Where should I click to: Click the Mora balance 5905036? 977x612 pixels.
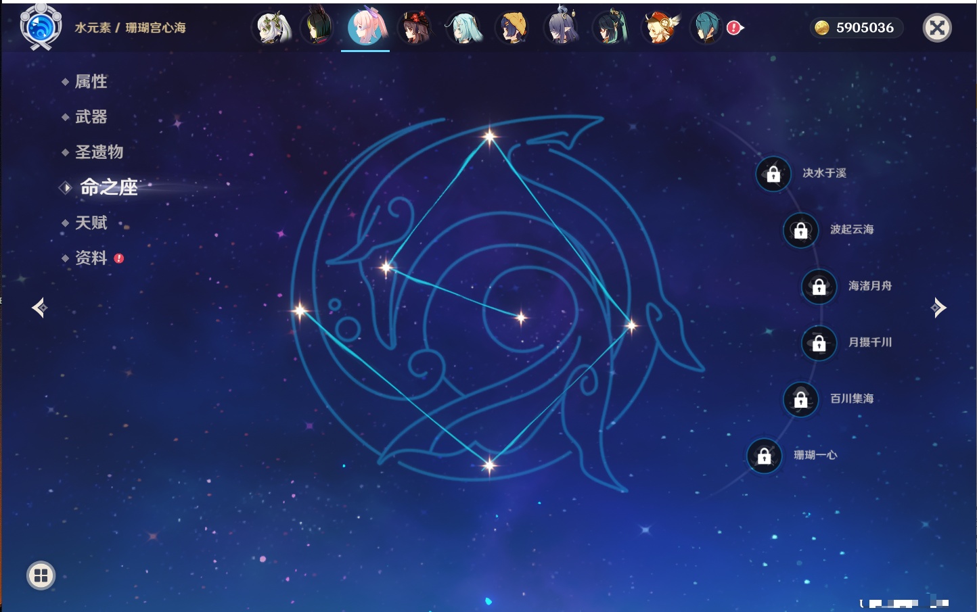(865, 28)
